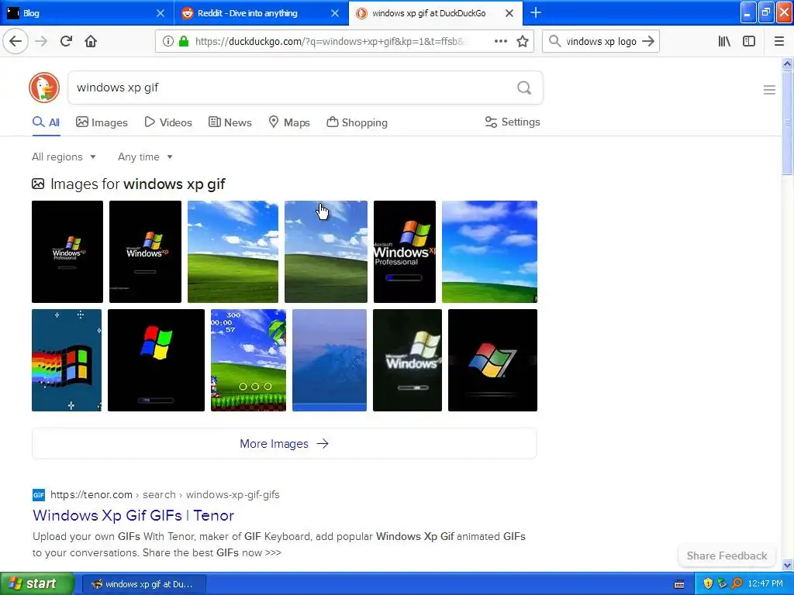The image size is (794, 595).
Task: Toggle the sidebar view icon
Action: (x=749, y=42)
